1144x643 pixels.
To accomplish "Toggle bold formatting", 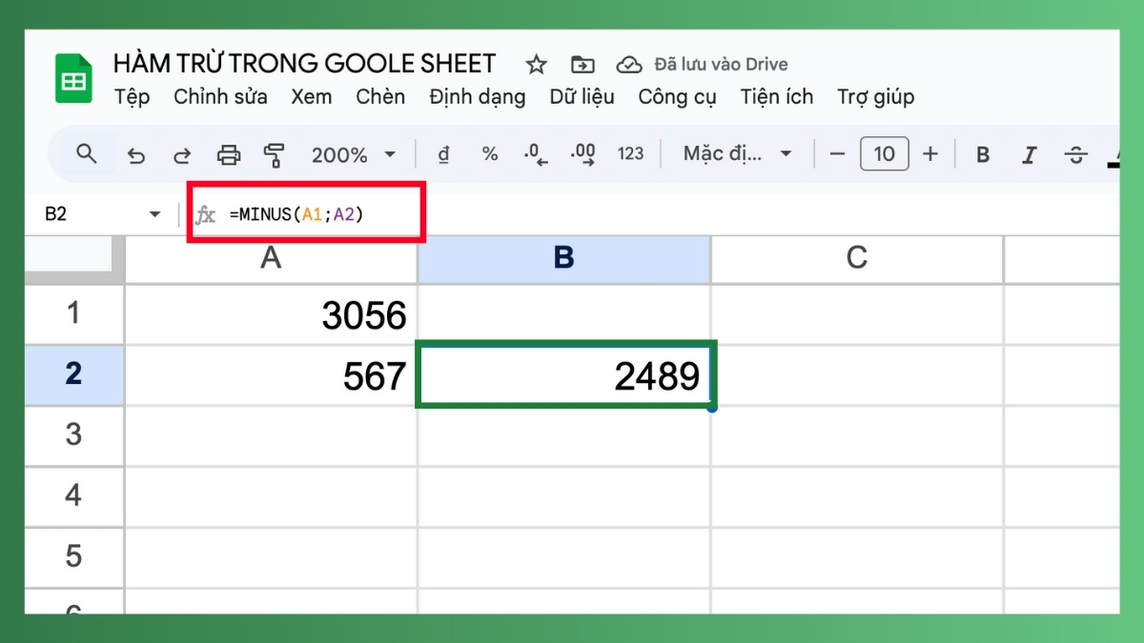I will click(x=982, y=153).
